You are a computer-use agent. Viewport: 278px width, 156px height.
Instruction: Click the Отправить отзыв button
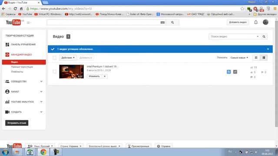pos(17,123)
